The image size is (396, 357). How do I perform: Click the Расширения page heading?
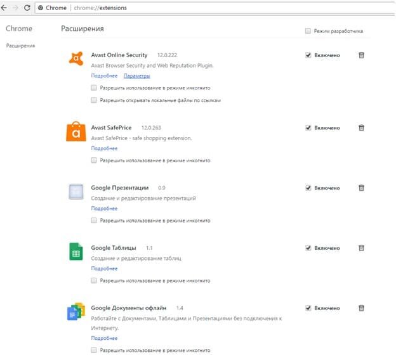pyautogui.click(x=82, y=29)
